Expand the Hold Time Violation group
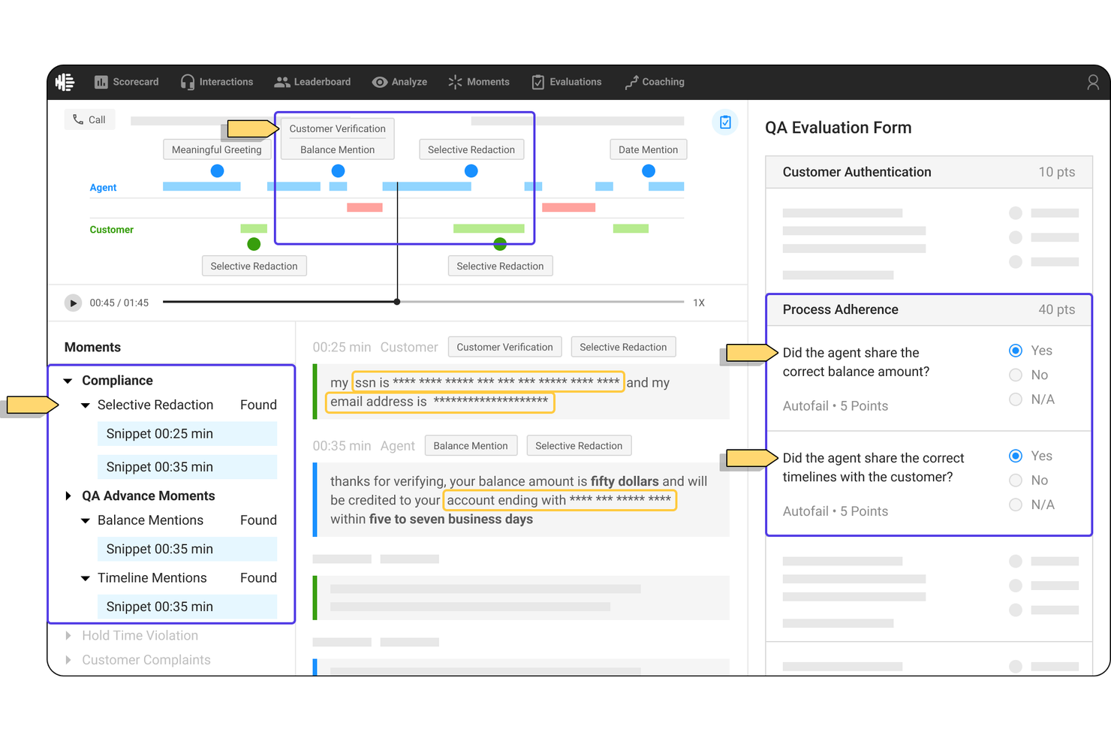Viewport: 1111px width, 741px height. 68,635
